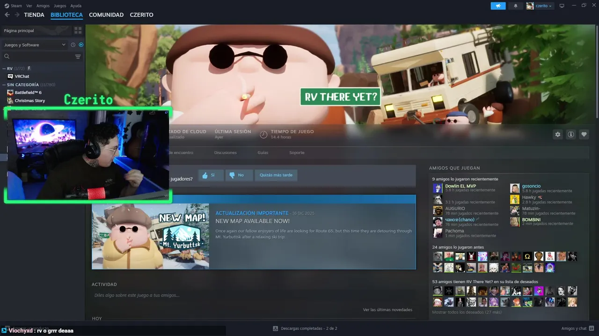This screenshot has width=599, height=336.
Task: Open the Guías tab
Action: click(263, 153)
